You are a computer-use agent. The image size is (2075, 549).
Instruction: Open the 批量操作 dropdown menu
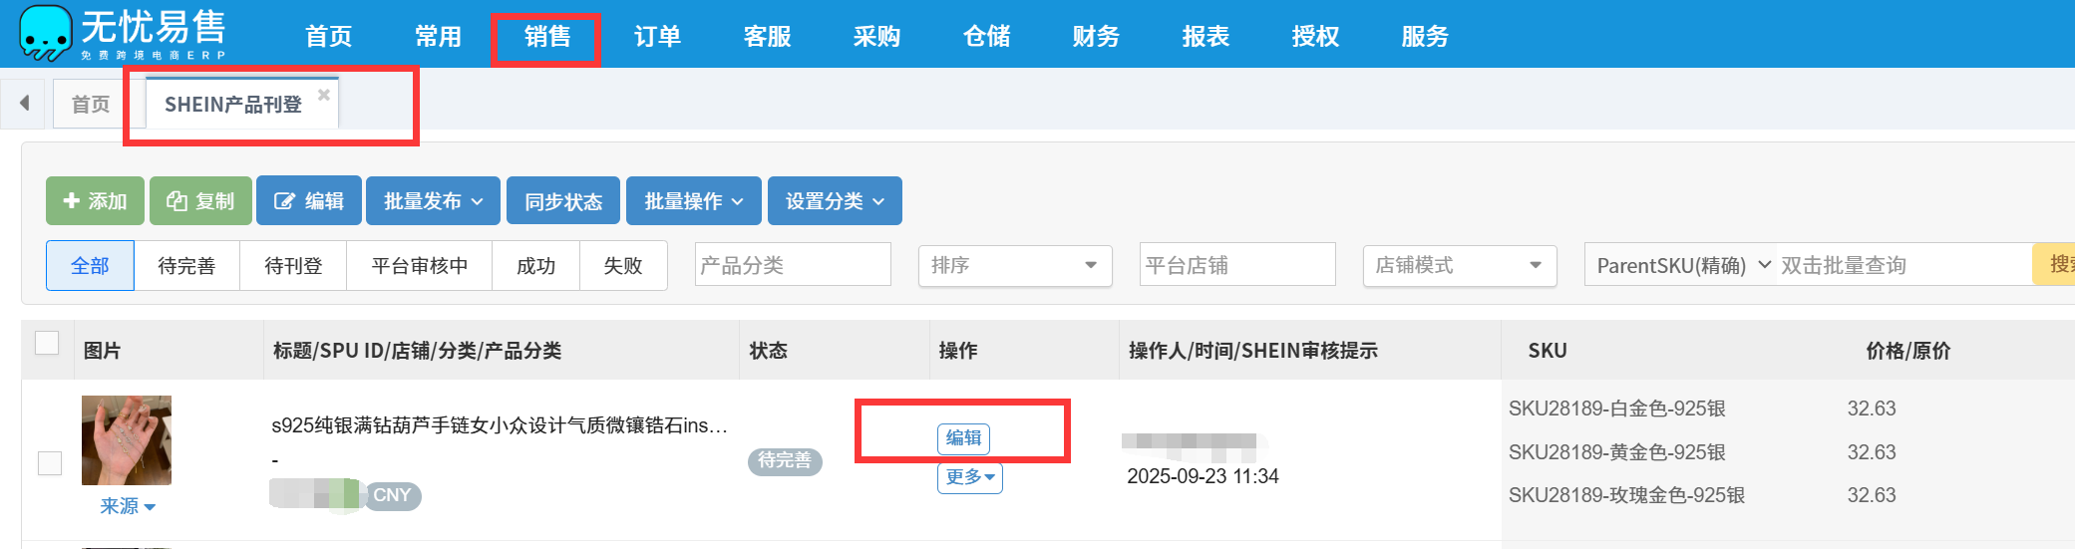pos(693,201)
